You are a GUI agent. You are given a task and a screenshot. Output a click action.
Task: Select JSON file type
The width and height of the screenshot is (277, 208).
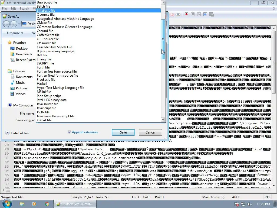98,112
